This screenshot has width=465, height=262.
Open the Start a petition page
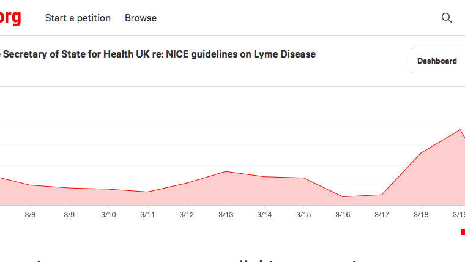(x=78, y=18)
